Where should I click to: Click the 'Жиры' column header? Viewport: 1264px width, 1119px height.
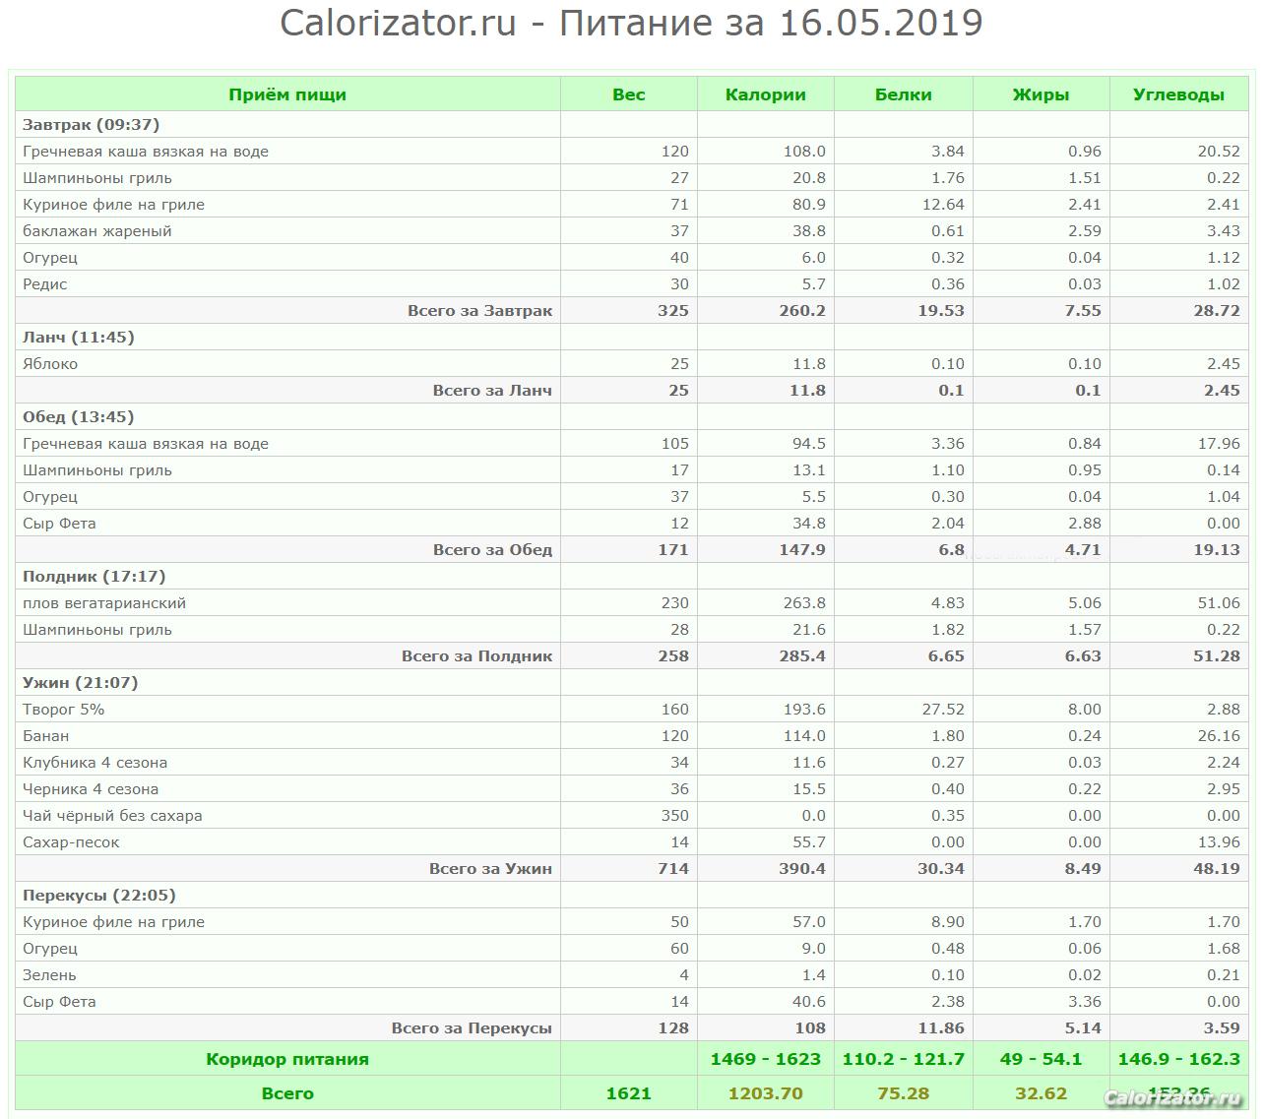(1041, 94)
